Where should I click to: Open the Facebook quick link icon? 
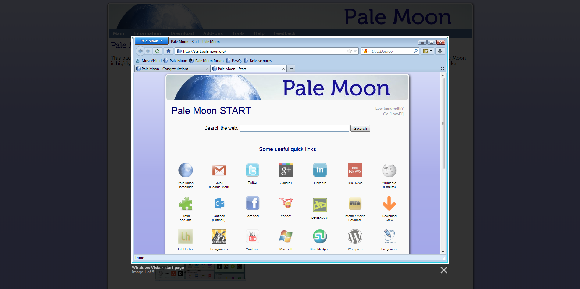[253, 203]
